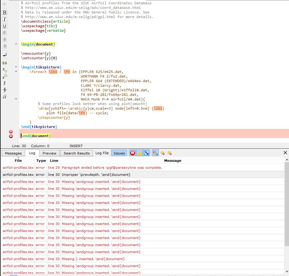The width and height of the screenshot is (289, 276).
Task: Toggle showing errors in the issues list
Action: click(x=132, y=153)
